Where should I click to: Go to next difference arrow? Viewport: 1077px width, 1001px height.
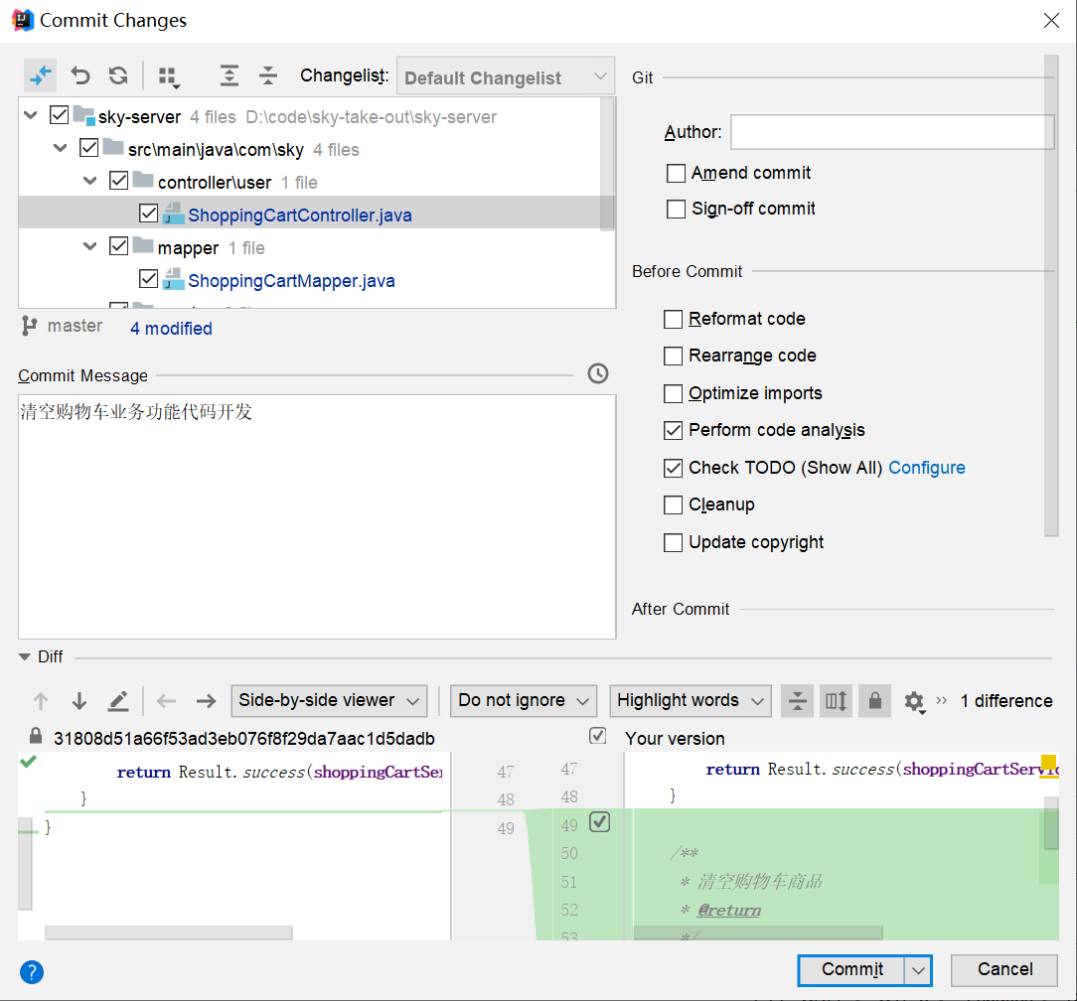click(79, 701)
